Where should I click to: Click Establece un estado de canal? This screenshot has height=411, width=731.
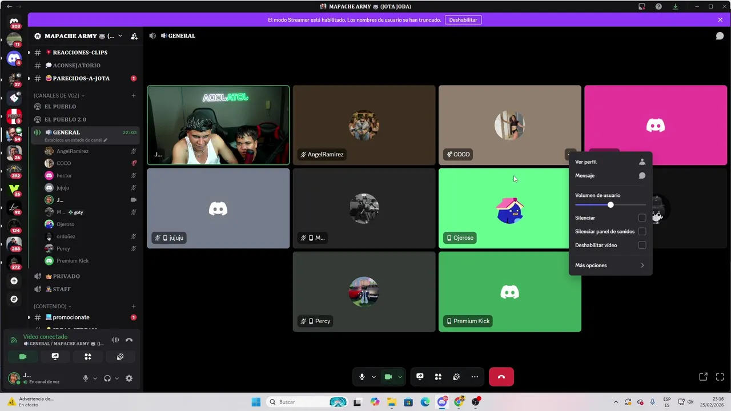click(x=76, y=140)
